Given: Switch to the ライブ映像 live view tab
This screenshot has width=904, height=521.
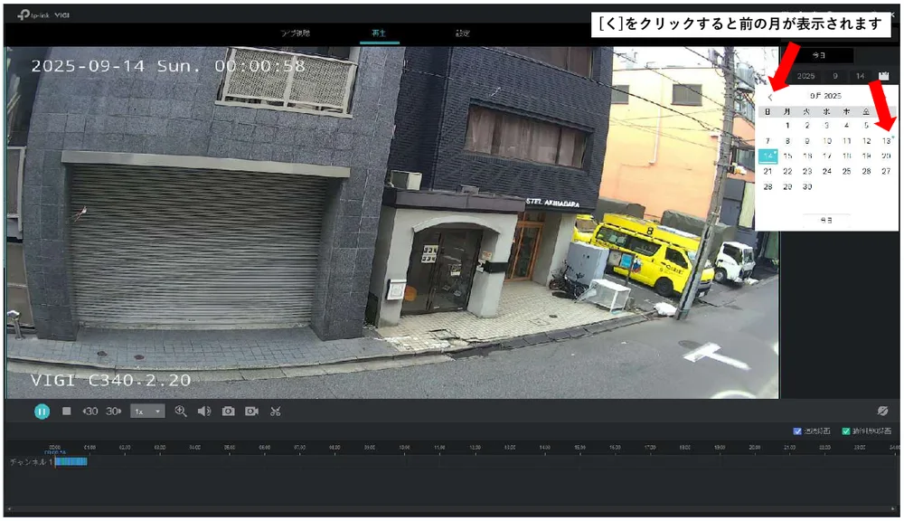Looking at the screenshot, I should [x=296, y=33].
